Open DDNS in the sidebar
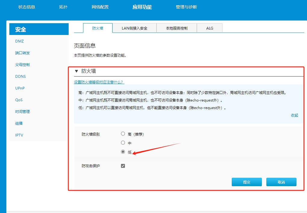 click(x=20, y=77)
